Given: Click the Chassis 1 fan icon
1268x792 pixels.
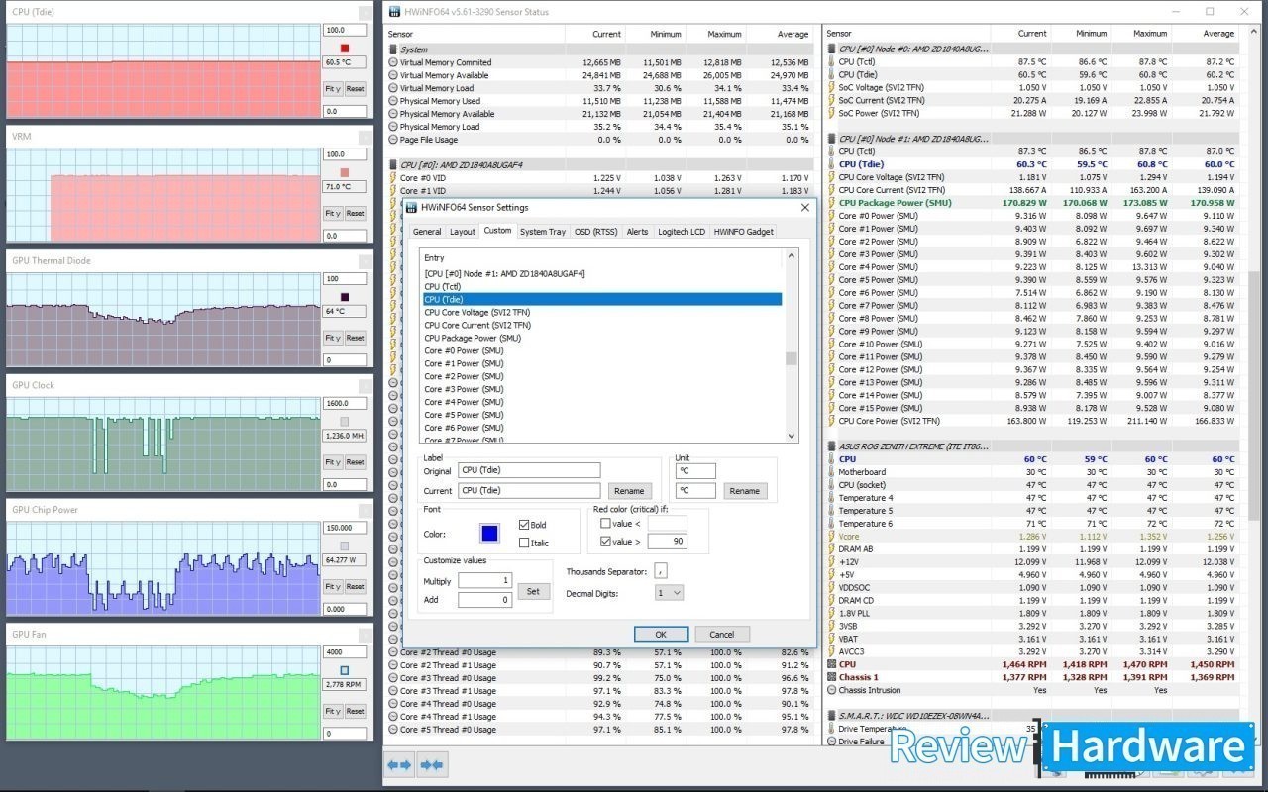Looking at the screenshot, I should (831, 677).
